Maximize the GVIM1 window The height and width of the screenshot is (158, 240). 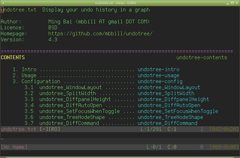[x=232, y=3]
